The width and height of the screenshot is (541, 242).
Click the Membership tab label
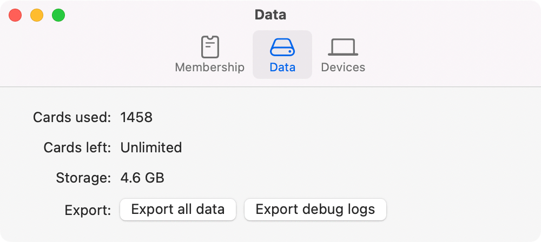point(210,67)
